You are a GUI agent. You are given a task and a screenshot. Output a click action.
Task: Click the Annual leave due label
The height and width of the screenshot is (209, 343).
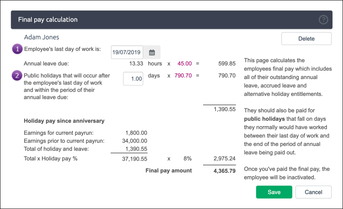[46, 63]
